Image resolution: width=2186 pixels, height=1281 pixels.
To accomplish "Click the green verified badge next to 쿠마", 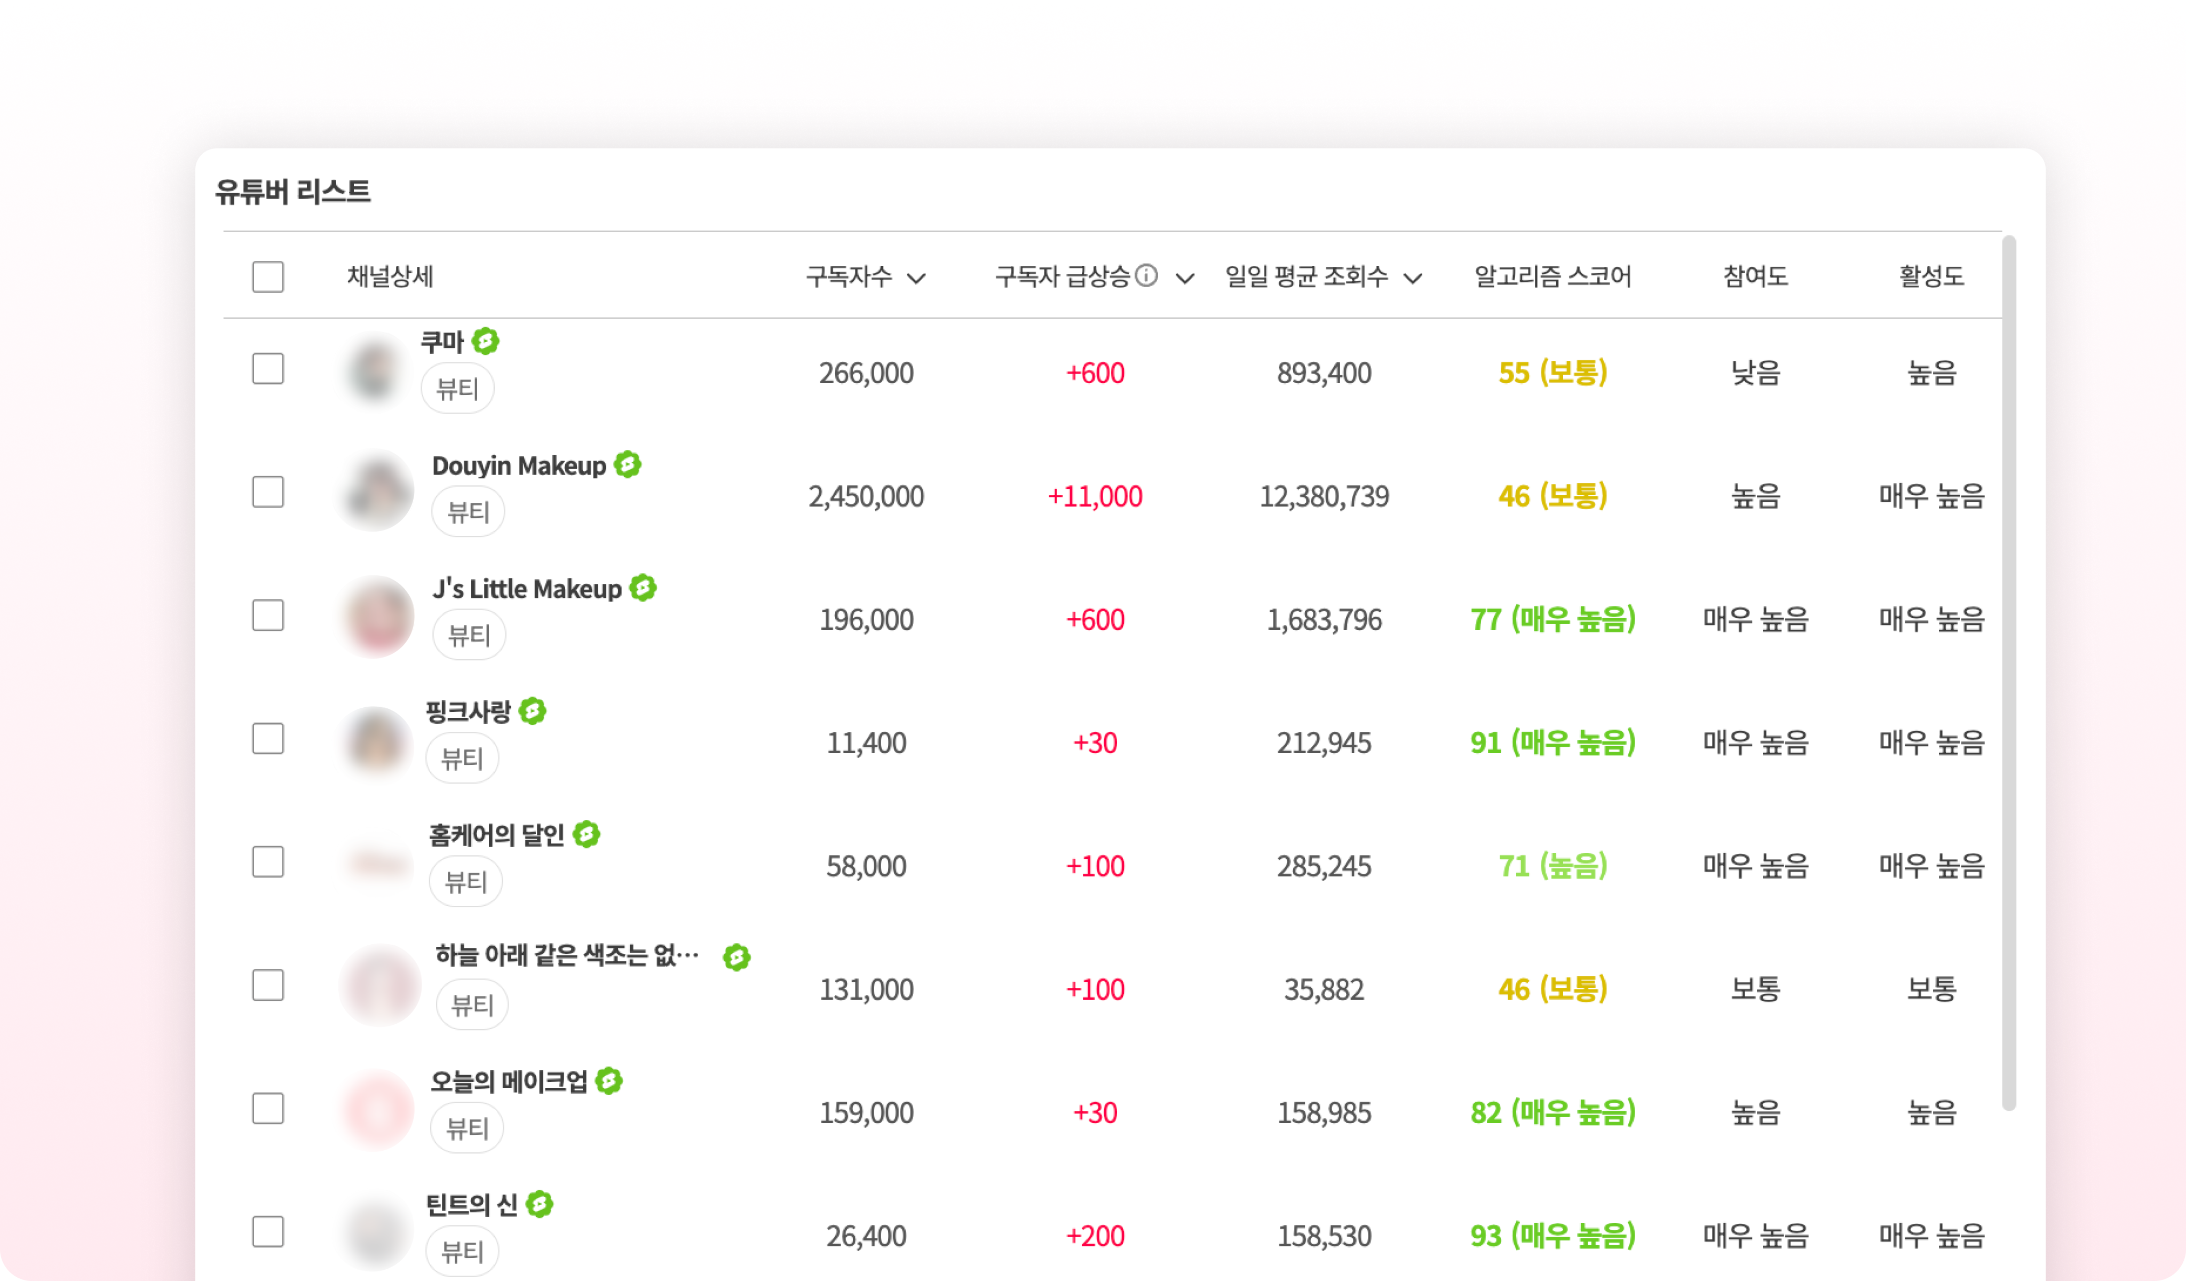I will coord(486,341).
